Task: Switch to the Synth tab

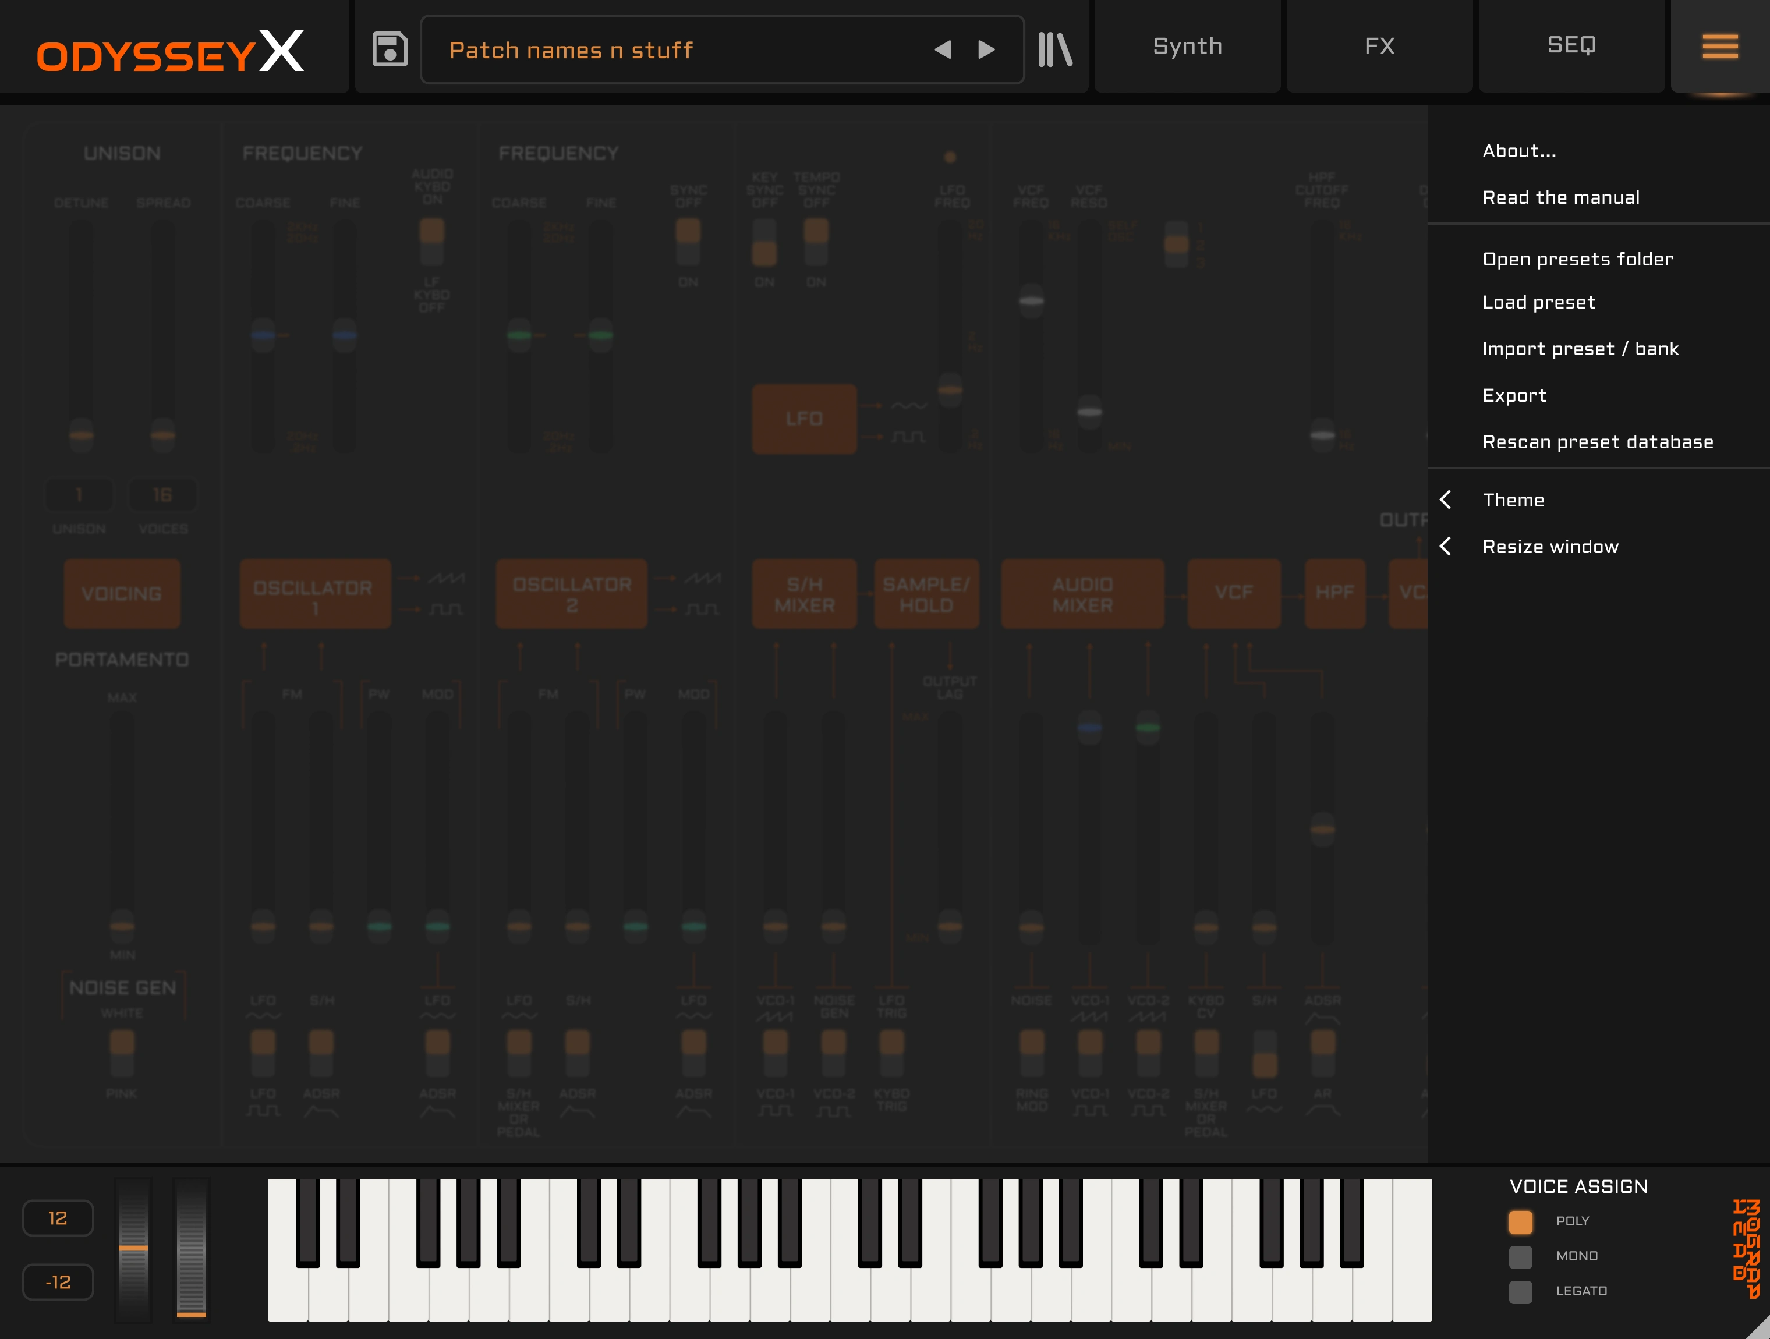Action: point(1187,47)
